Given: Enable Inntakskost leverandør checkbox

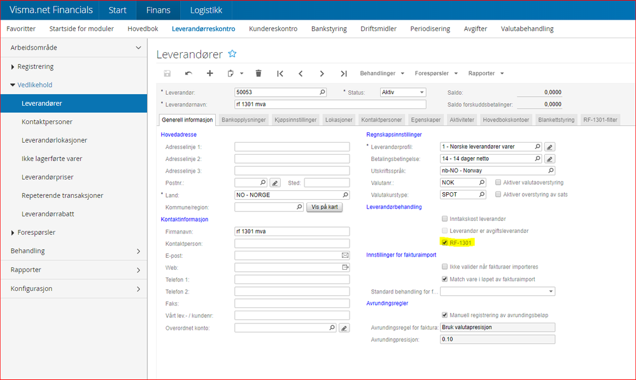Looking at the screenshot, I should pyautogui.click(x=444, y=218).
